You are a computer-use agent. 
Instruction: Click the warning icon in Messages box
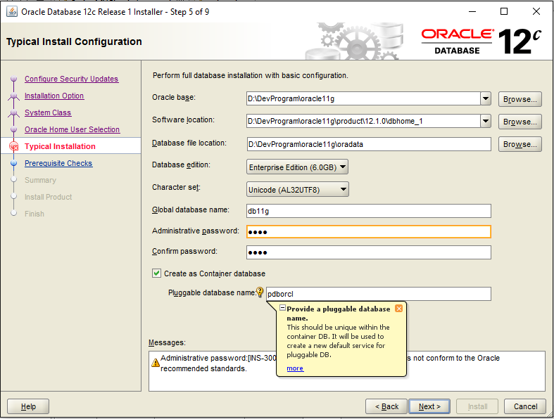pyautogui.click(x=156, y=363)
